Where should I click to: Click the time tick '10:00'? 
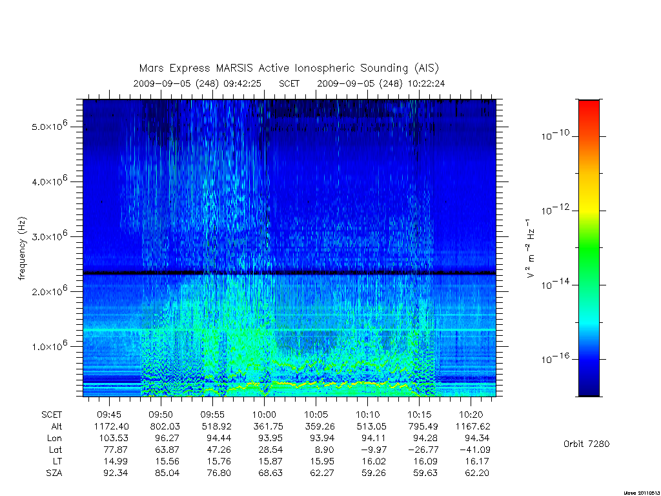[264, 415]
